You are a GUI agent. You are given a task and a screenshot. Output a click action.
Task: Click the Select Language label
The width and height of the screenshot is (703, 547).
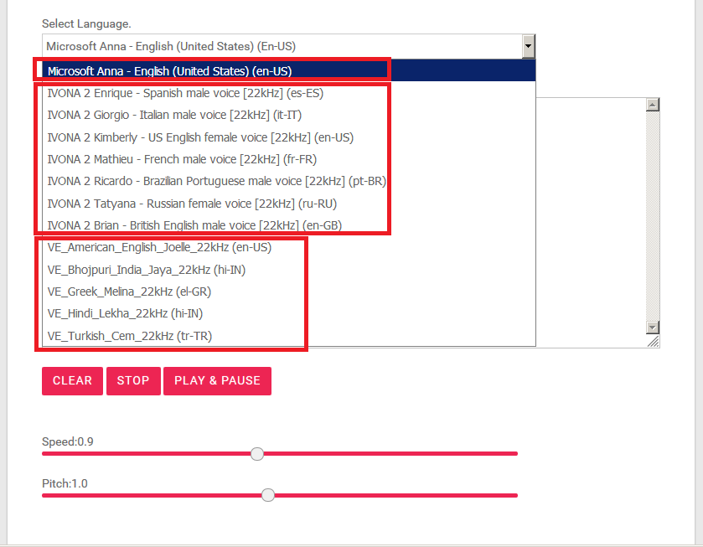86,23
